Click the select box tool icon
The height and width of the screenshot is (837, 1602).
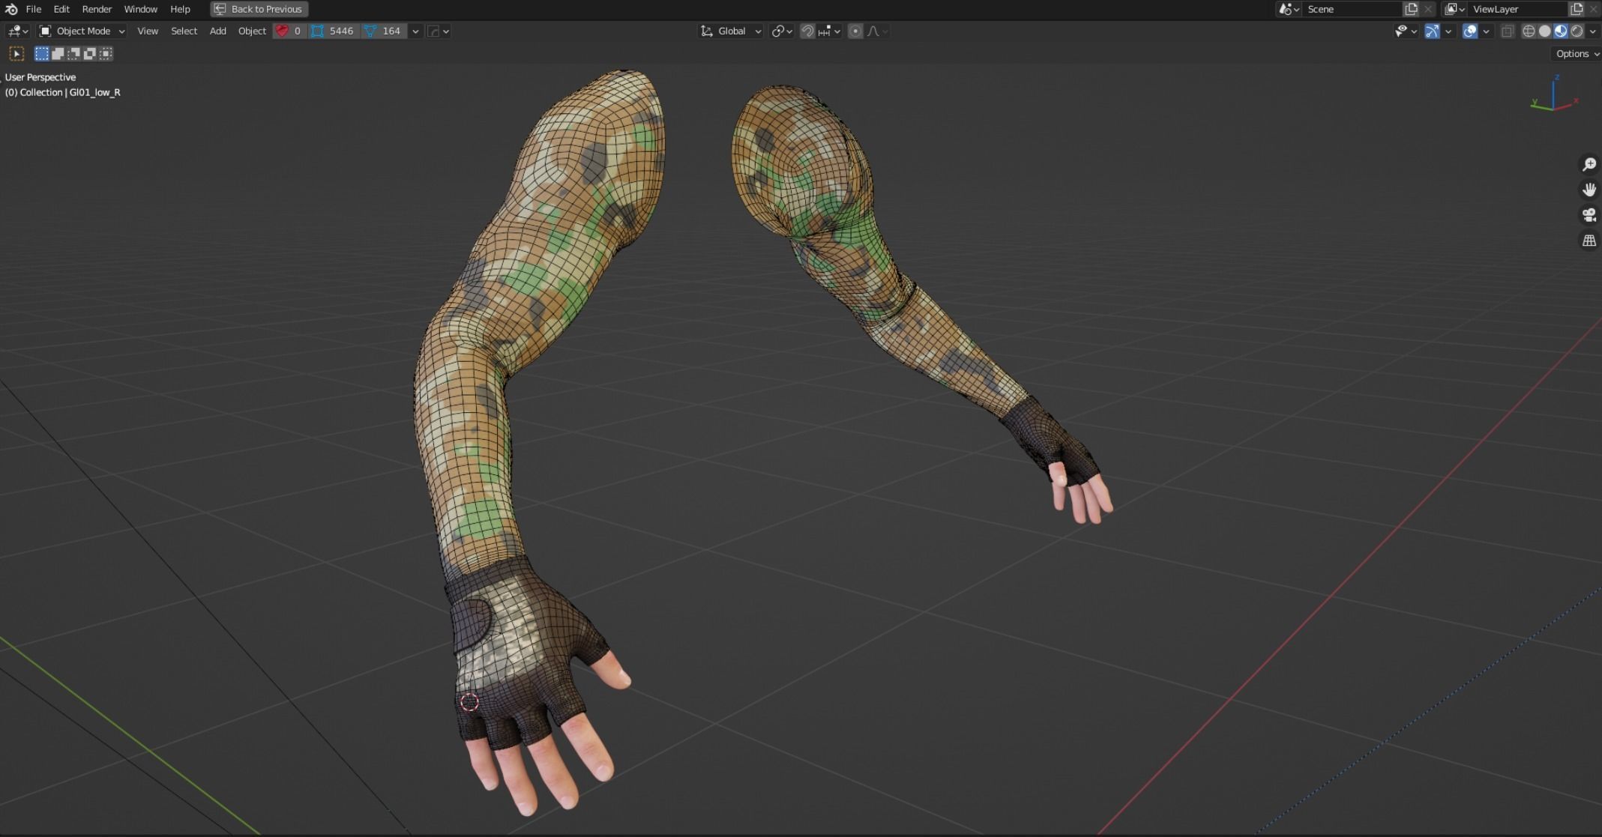16,53
